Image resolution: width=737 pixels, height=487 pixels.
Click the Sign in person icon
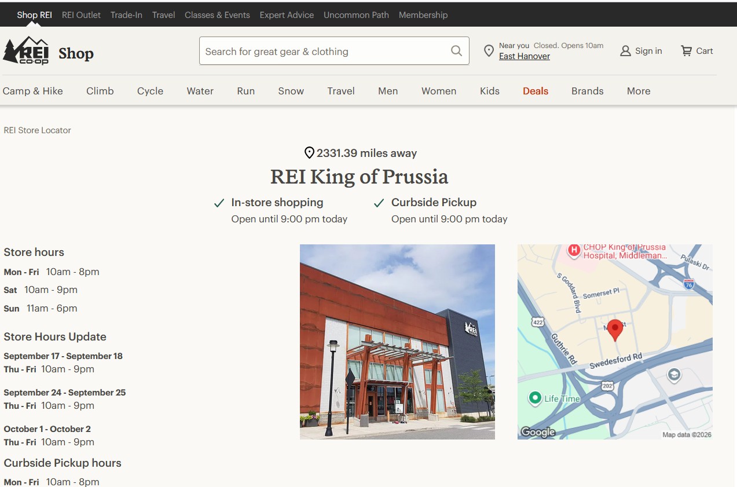[625, 51]
